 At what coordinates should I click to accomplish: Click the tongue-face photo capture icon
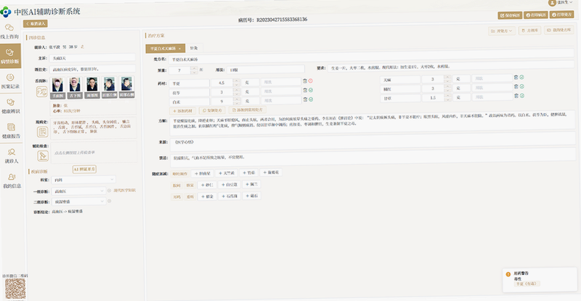pyautogui.click(x=41, y=91)
